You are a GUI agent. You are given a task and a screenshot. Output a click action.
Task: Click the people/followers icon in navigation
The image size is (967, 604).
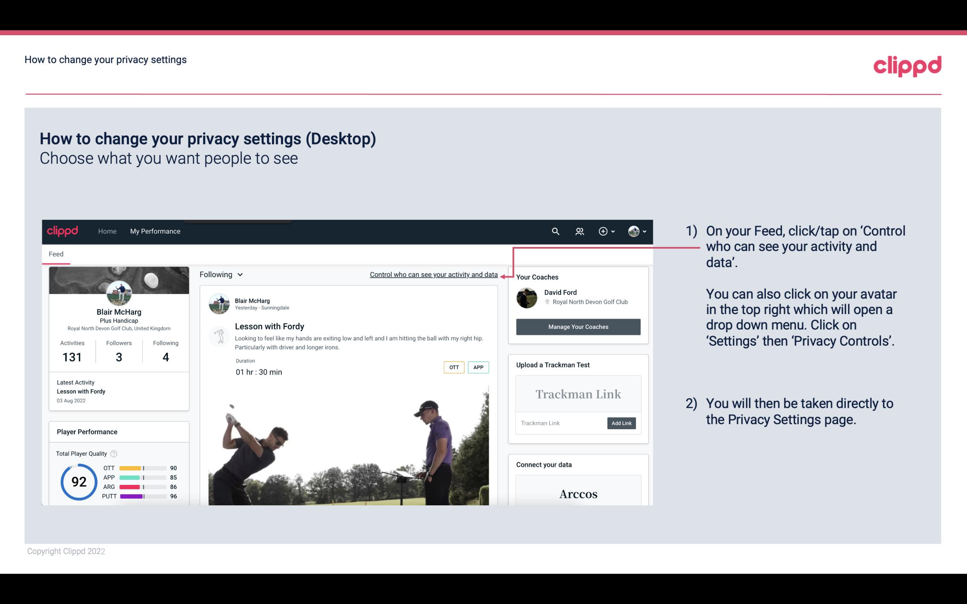click(579, 231)
